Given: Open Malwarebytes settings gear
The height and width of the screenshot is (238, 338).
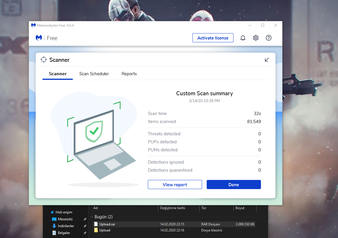Looking at the screenshot, I should (256, 38).
